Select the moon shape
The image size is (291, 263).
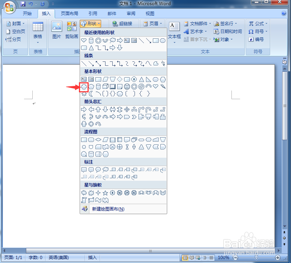[x=91, y=94]
